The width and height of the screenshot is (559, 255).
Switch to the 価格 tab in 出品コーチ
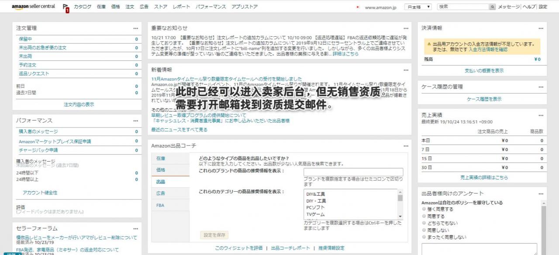click(171, 170)
